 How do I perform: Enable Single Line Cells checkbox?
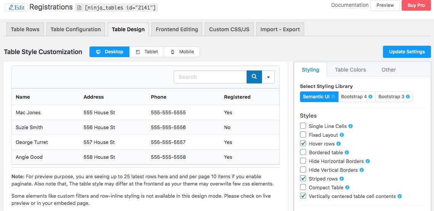(303, 126)
